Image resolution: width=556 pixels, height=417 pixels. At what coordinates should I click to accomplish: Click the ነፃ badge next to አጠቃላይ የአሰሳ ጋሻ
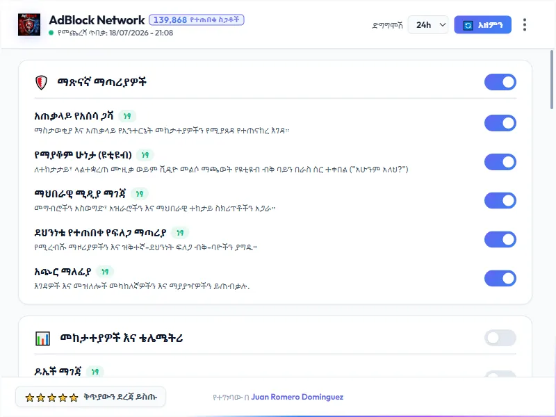click(x=127, y=116)
